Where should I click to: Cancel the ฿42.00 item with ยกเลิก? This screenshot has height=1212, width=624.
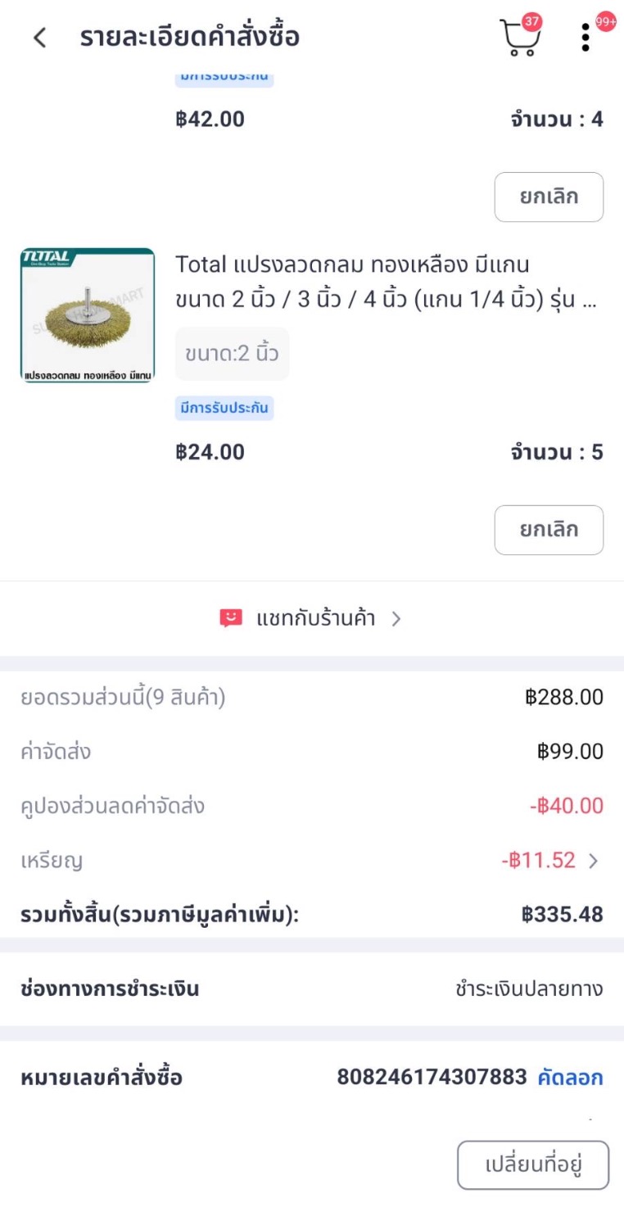click(x=549, y=197)
